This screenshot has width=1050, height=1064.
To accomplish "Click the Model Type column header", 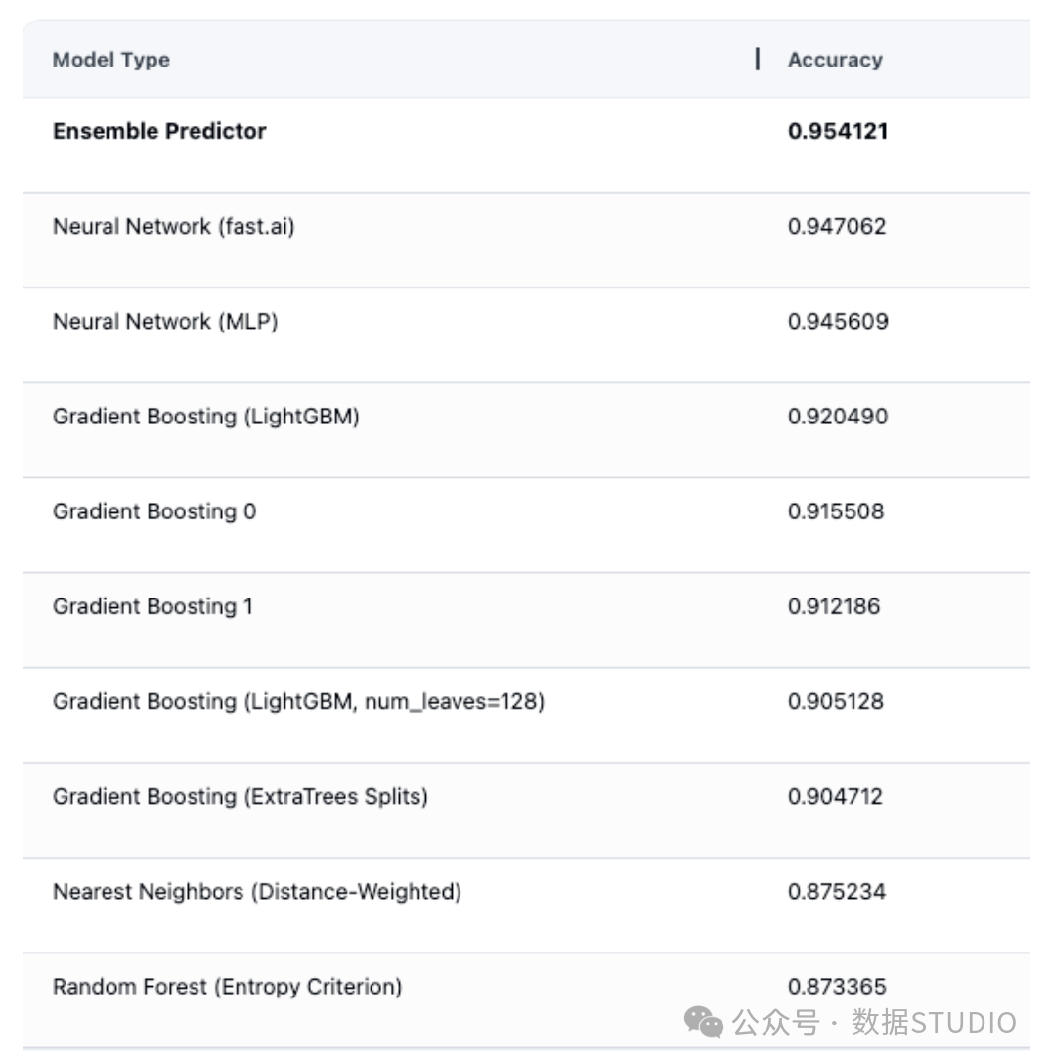I will pyautogui.click(x=111, y=60).
